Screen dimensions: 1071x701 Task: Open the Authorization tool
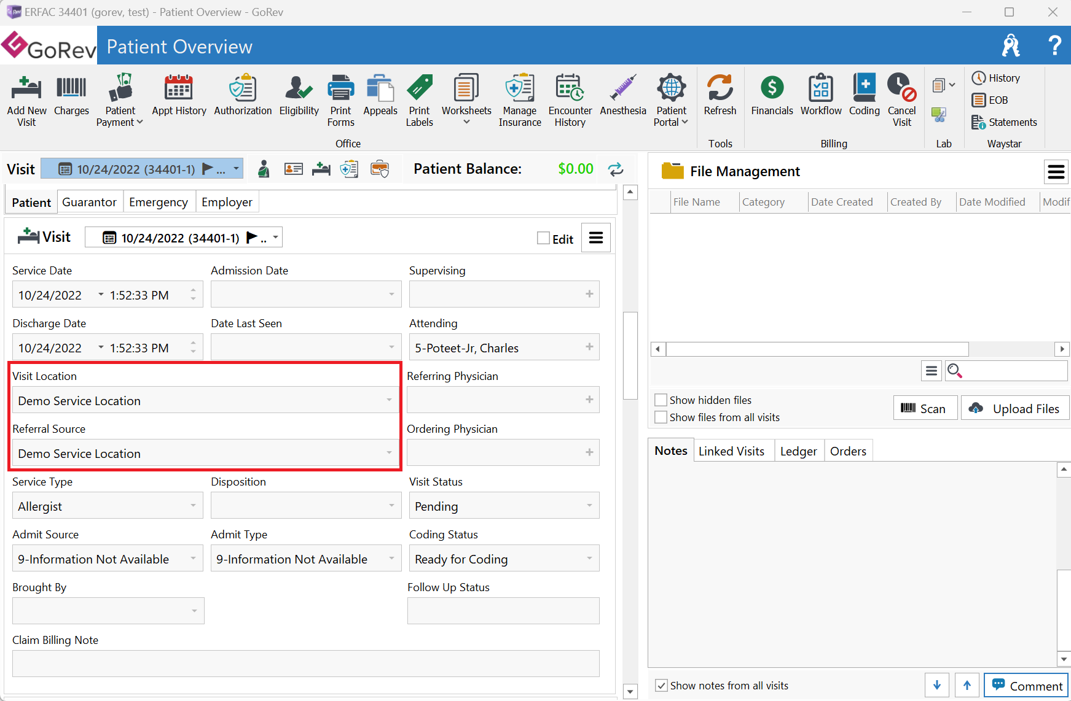pyautogui.click(x=243, y=95)
